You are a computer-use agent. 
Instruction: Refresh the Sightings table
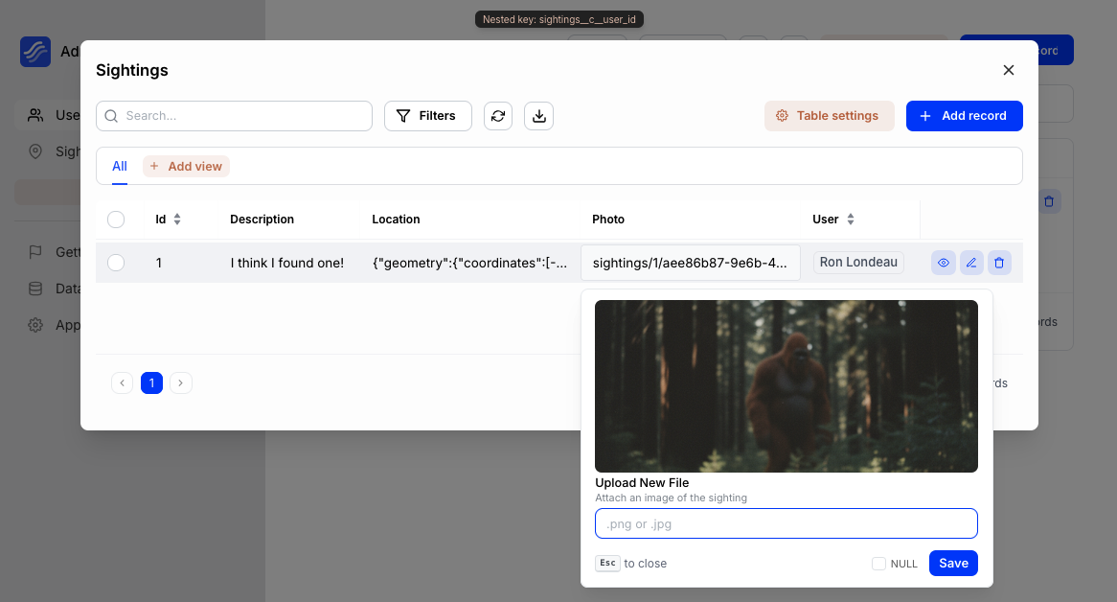tap(497, 115)
